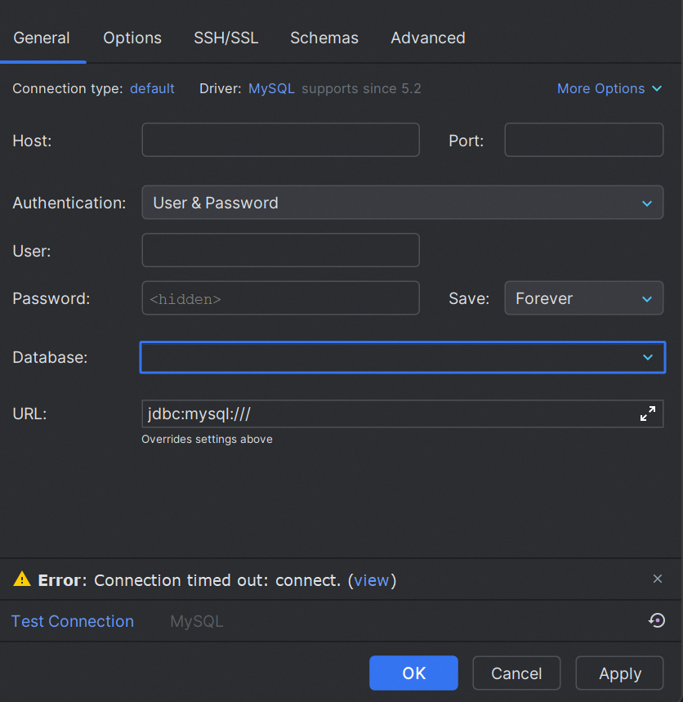The height and width of the screenshot is (702, 683).
Task: Open the SSH/SSL tab
Action: pos(225,38)
